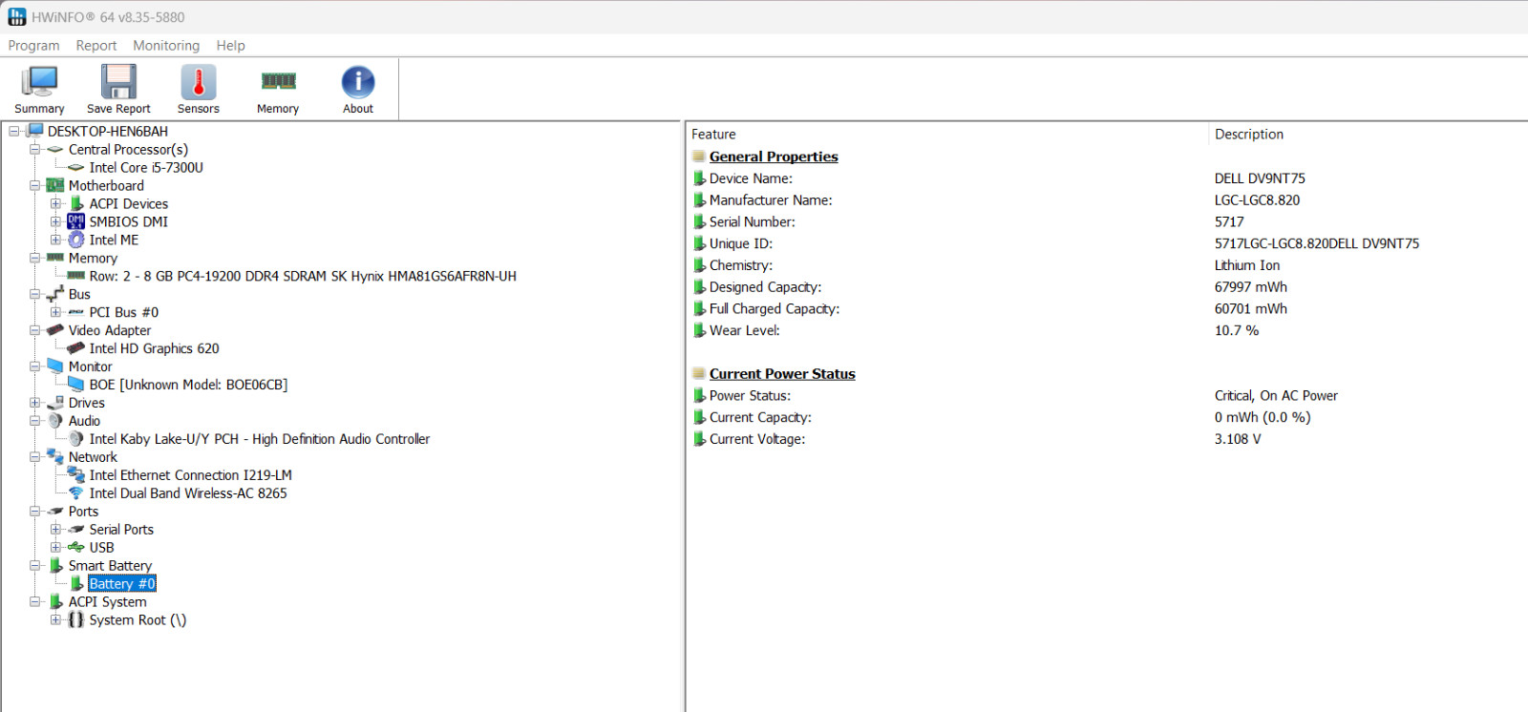
Task: Click the Intel Ethernet Connection icon
Action: [x=76, y=475]
